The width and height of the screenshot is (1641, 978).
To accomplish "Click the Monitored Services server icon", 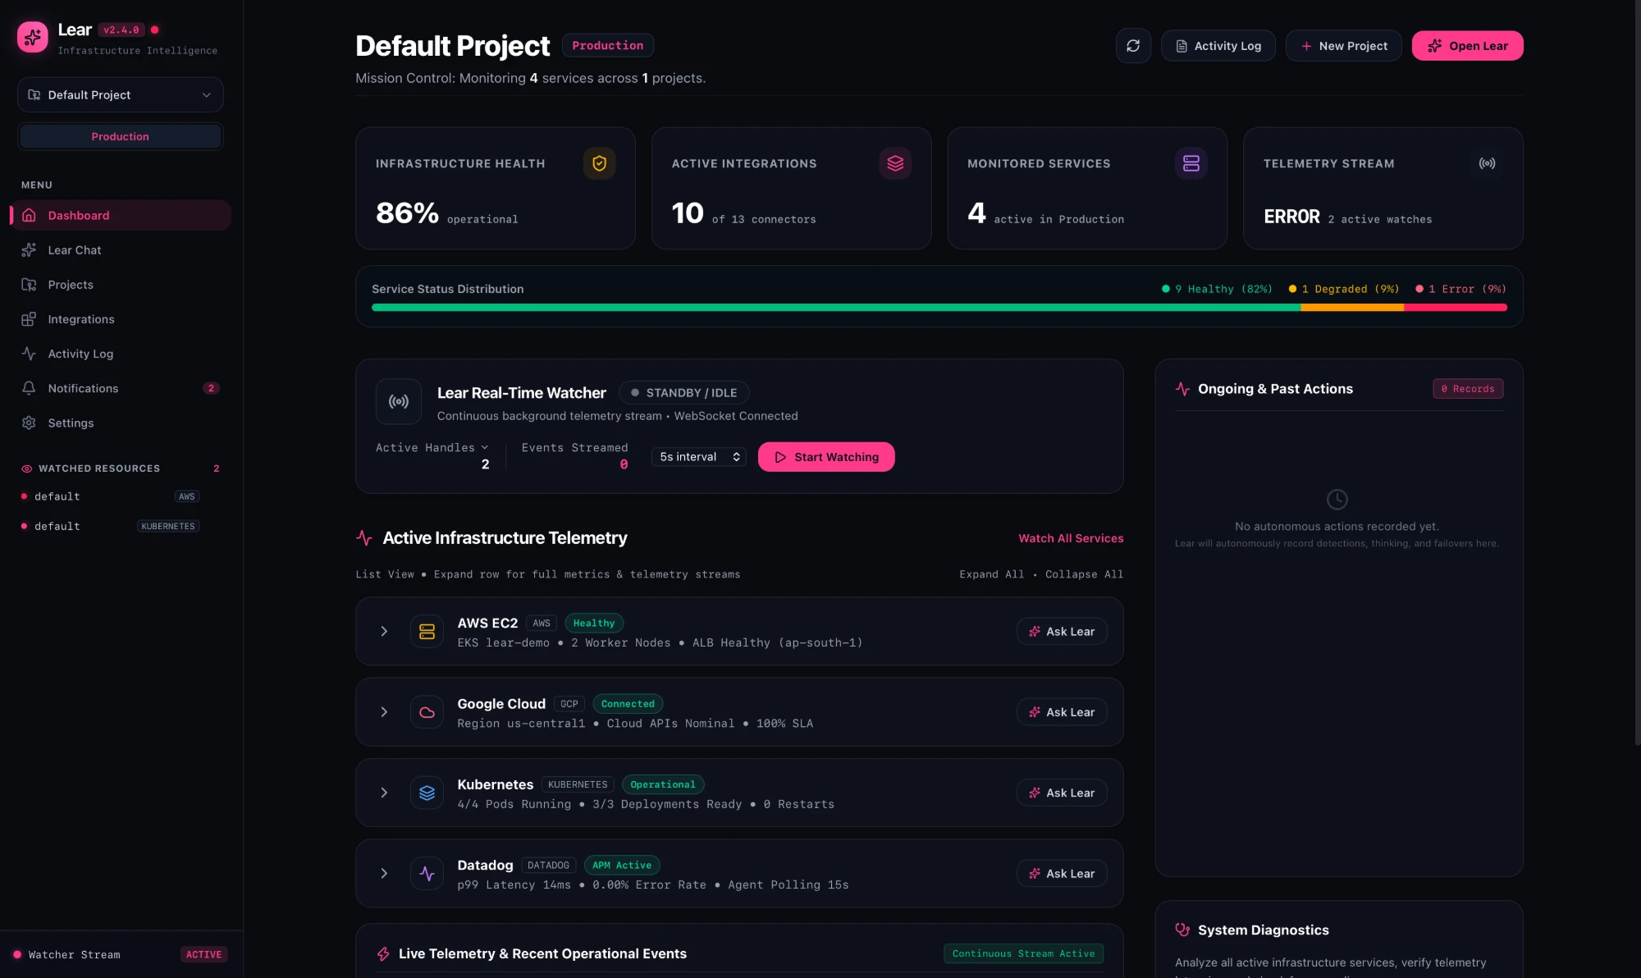I will 1191,163.
